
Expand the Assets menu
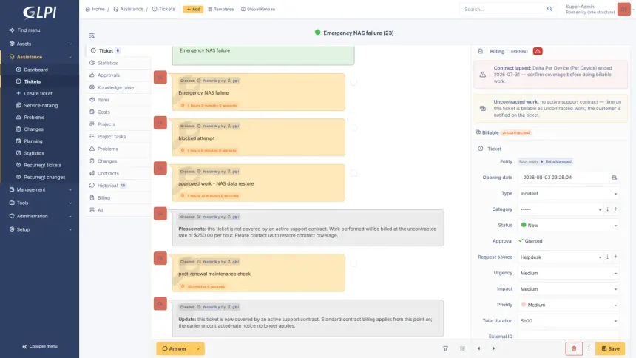[x=39, y=44]
